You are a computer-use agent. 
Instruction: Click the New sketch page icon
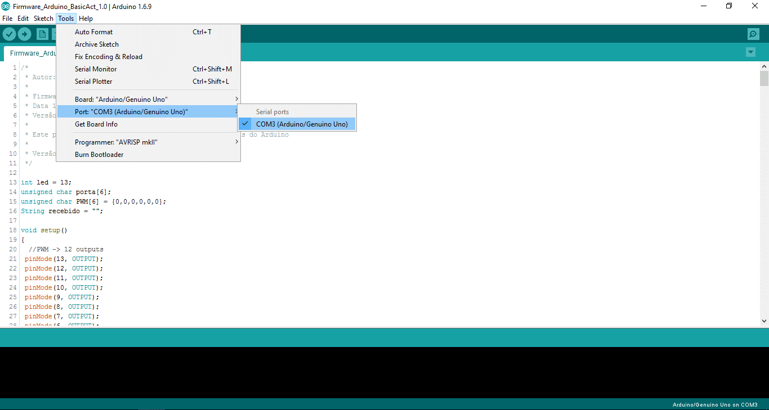[x=42, y=34]
